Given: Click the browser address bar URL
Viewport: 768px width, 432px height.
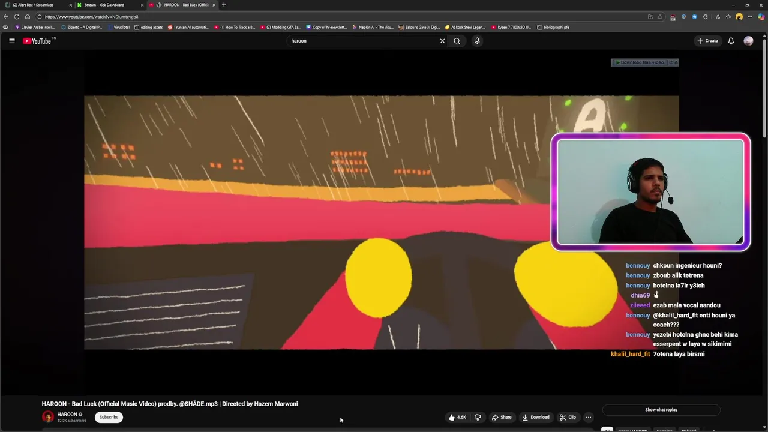Looking at the screenshot, I should point(91,17).
